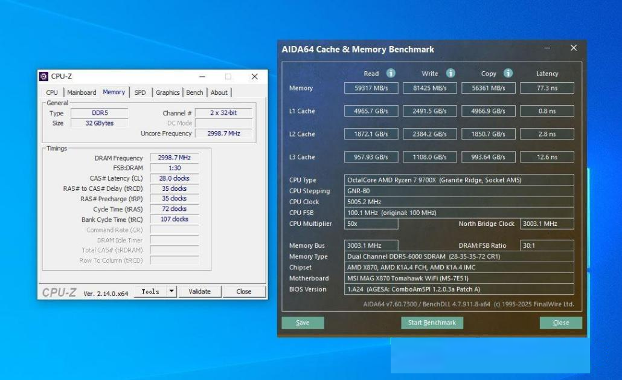Click the DRAM Frequency value in CPU-Z

175,158
